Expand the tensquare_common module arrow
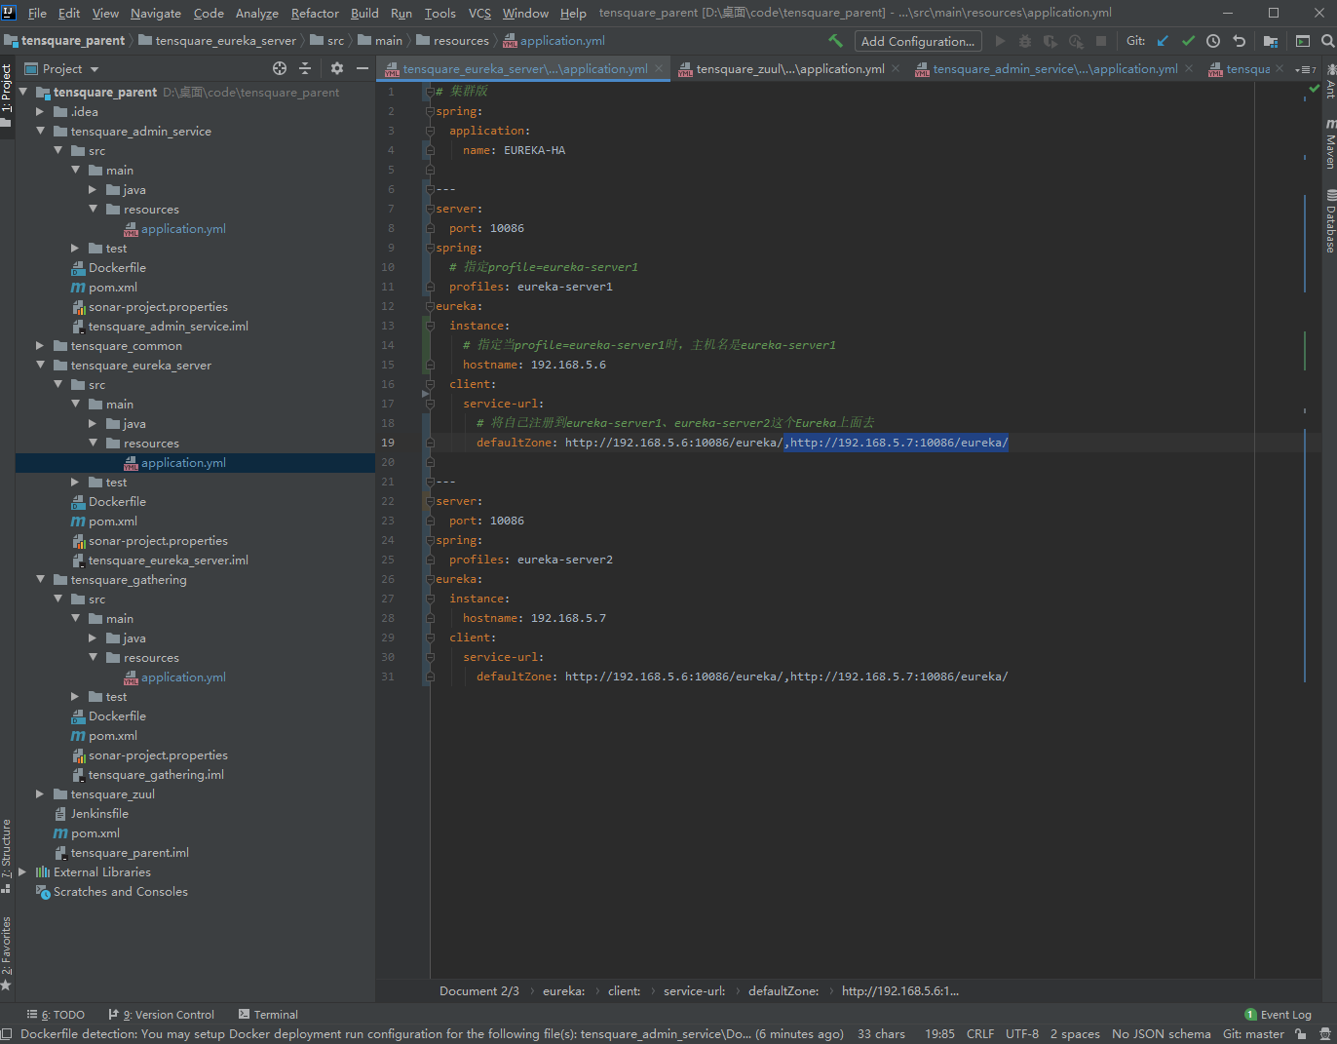The width and height of the screenshot is (1337, 1044). pyautogui.click(x=40, y=345)
